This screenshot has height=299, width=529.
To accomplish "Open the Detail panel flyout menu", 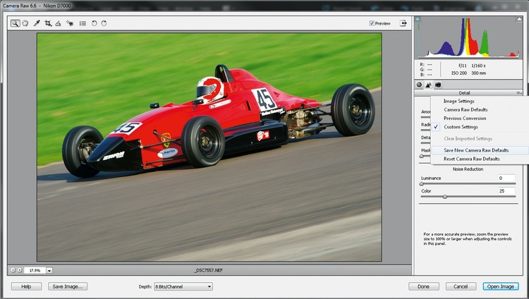I will 519,93.
